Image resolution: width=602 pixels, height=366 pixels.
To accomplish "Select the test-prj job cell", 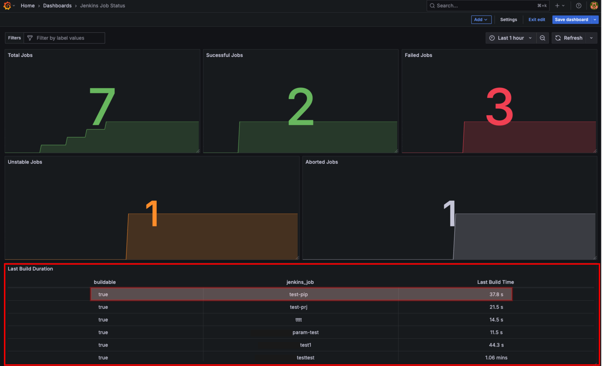I will [x=300, y=307].
